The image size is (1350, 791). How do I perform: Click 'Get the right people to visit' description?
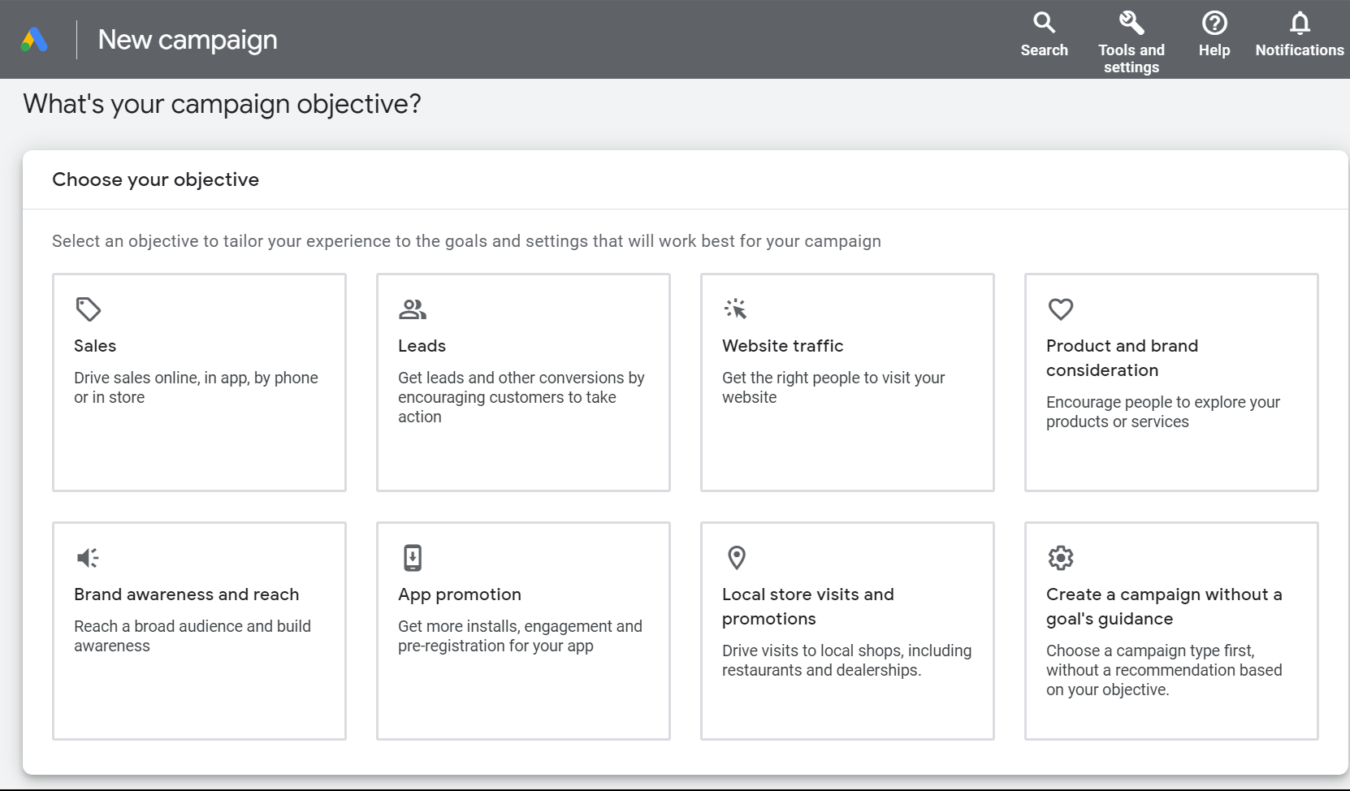(x=833, y=387)
